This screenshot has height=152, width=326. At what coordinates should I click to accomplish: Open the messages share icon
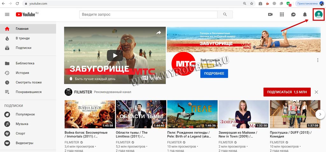coord(293,15)
